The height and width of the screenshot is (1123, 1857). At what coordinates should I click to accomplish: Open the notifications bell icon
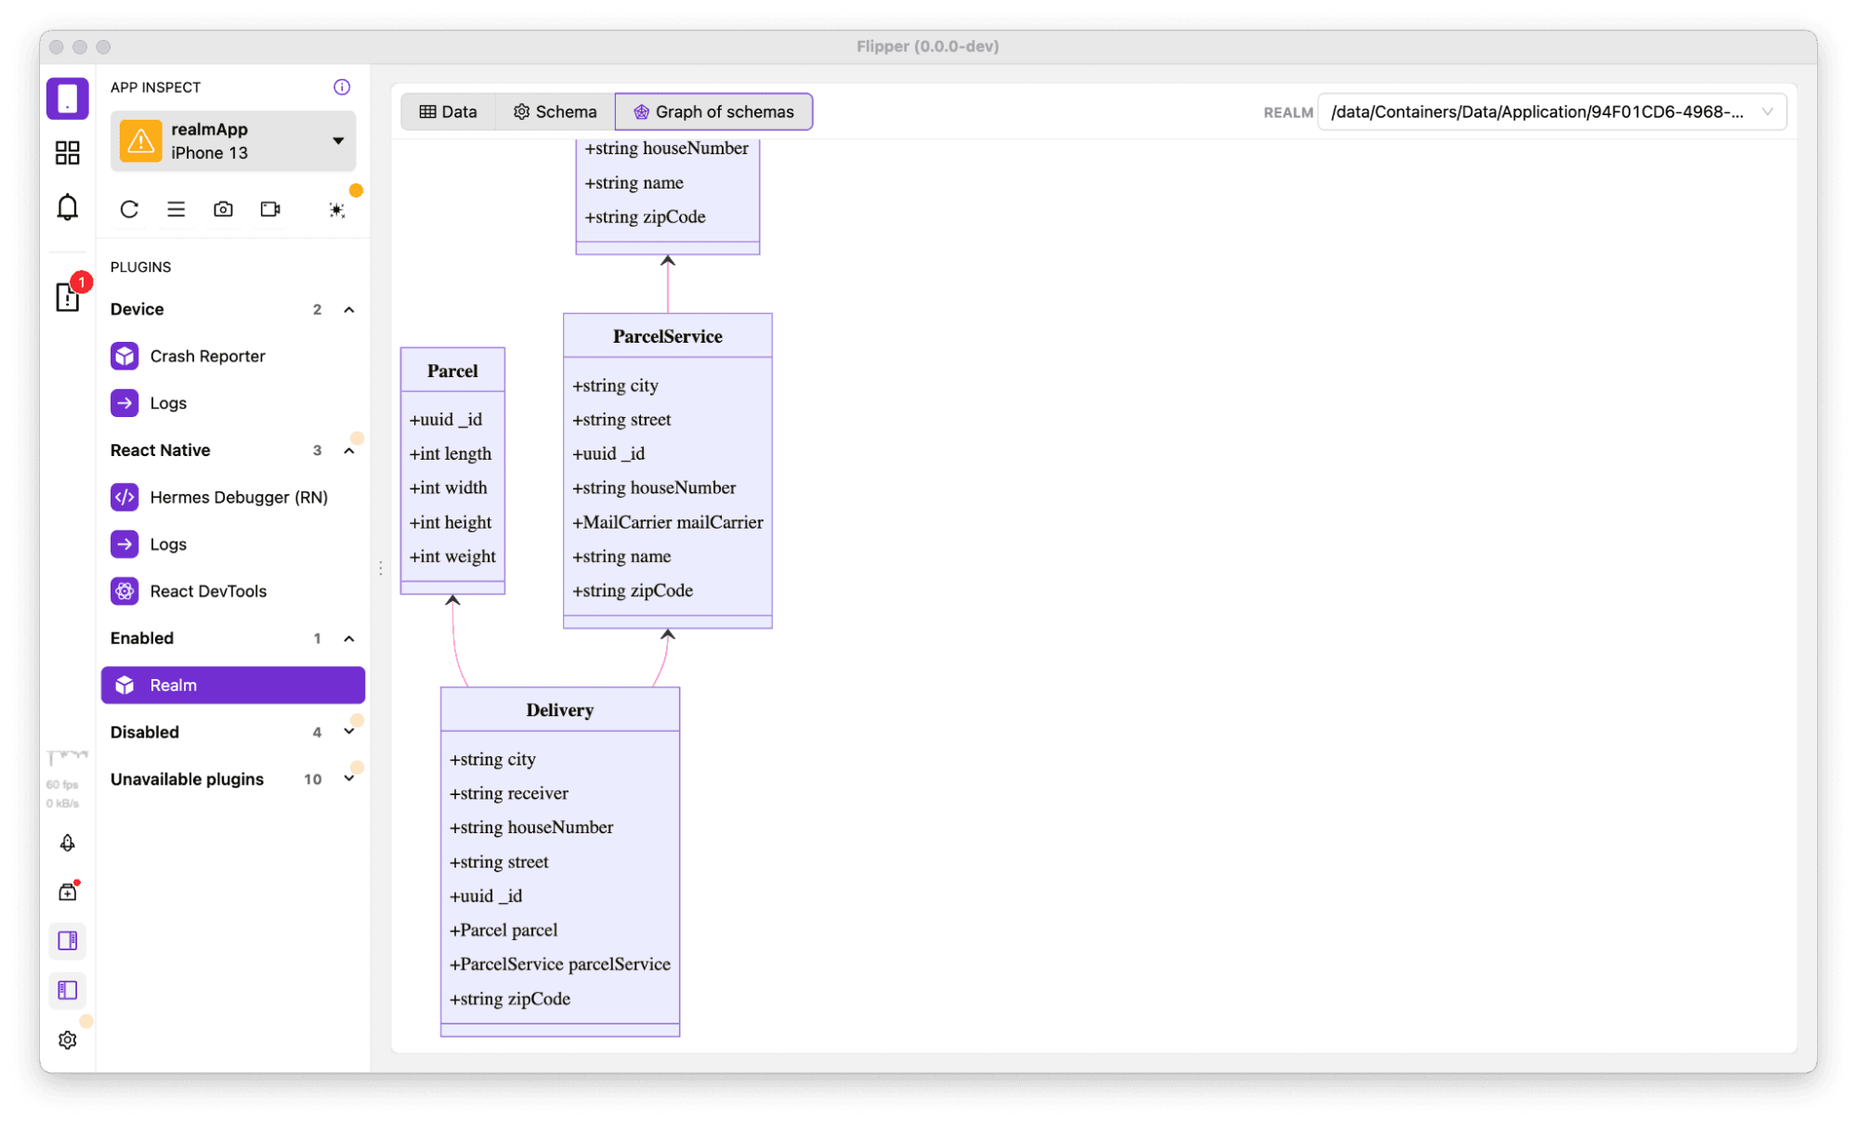(x=67, y=206)
